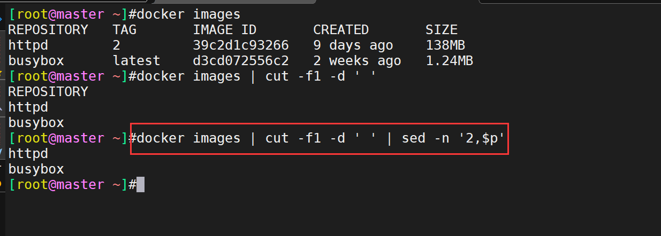
Task: Click the blinking cursor at the last prompt
Action: 141,185
